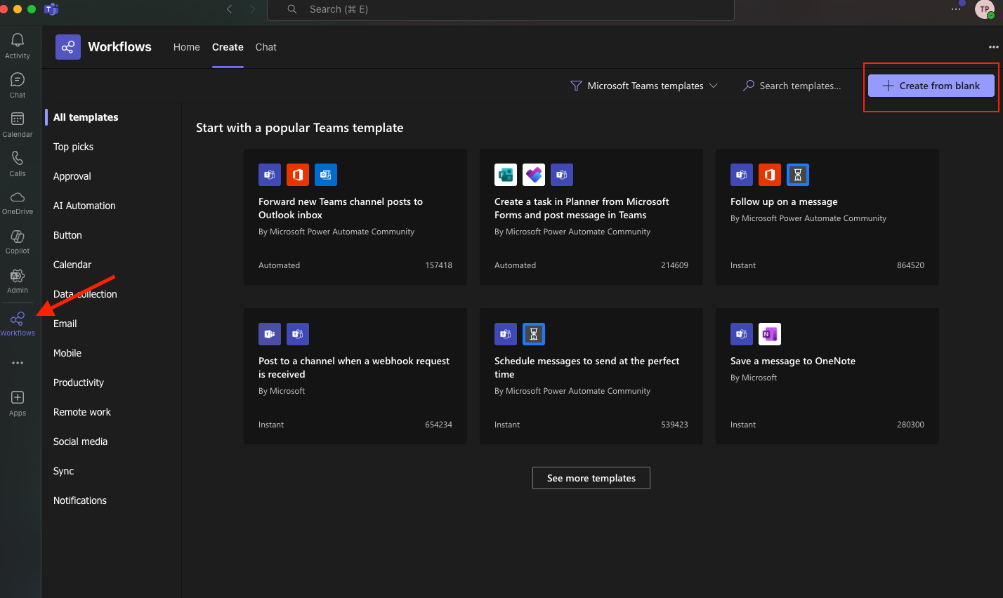Click the Create from blank button
Image resolution: width=1003 pixels, height=598 pixels.
coord(931,86)
